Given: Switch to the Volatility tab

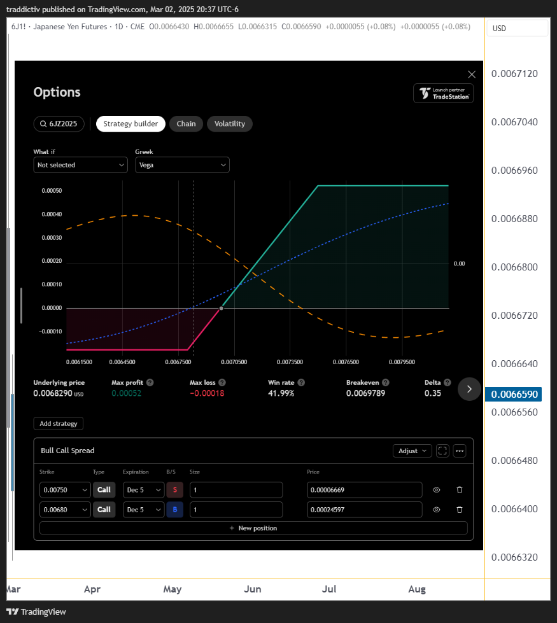Looking at the screenshot, I should tap(230, 123).
